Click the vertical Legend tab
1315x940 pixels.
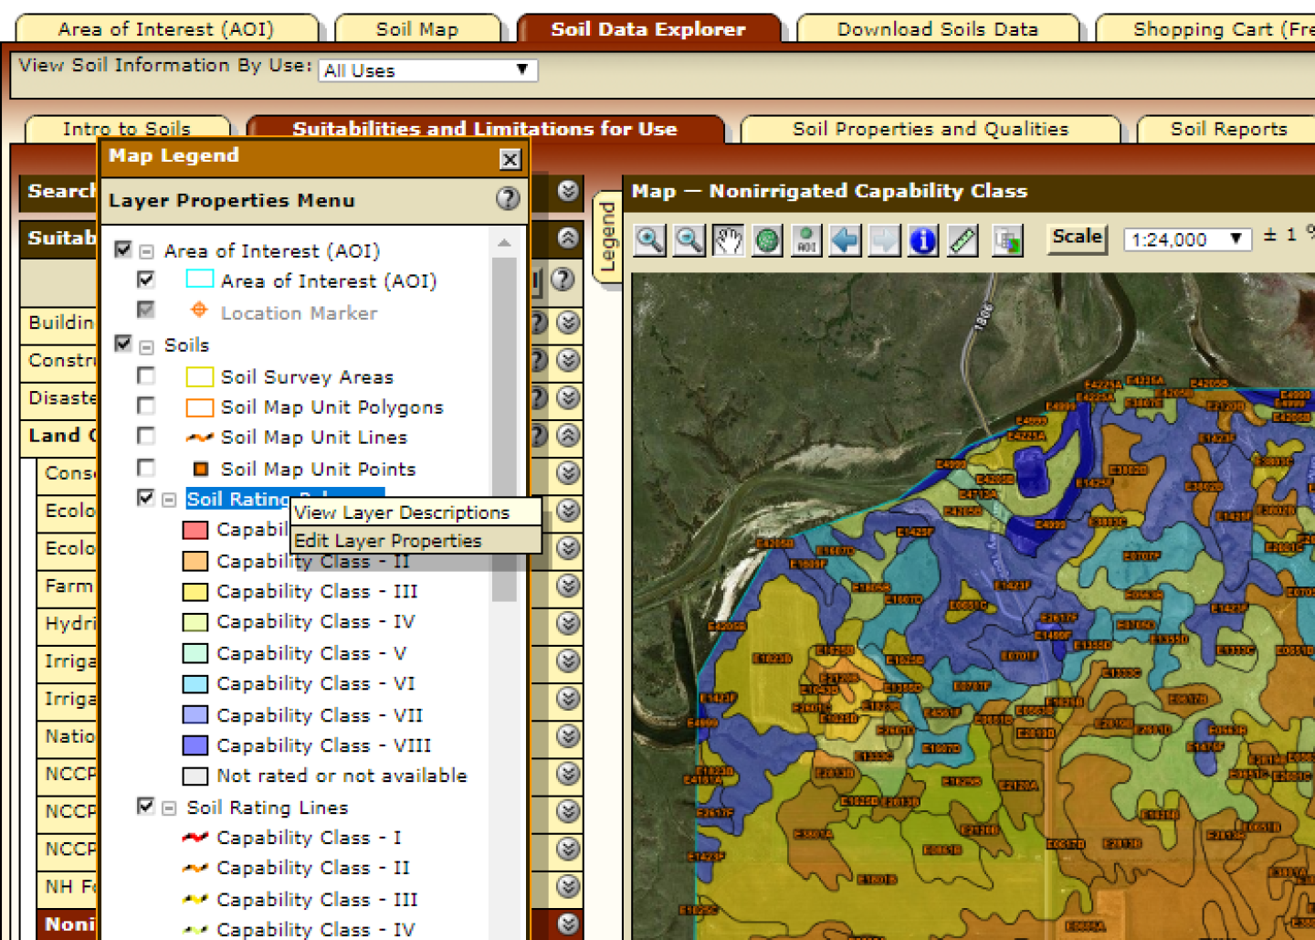point(606,238)
